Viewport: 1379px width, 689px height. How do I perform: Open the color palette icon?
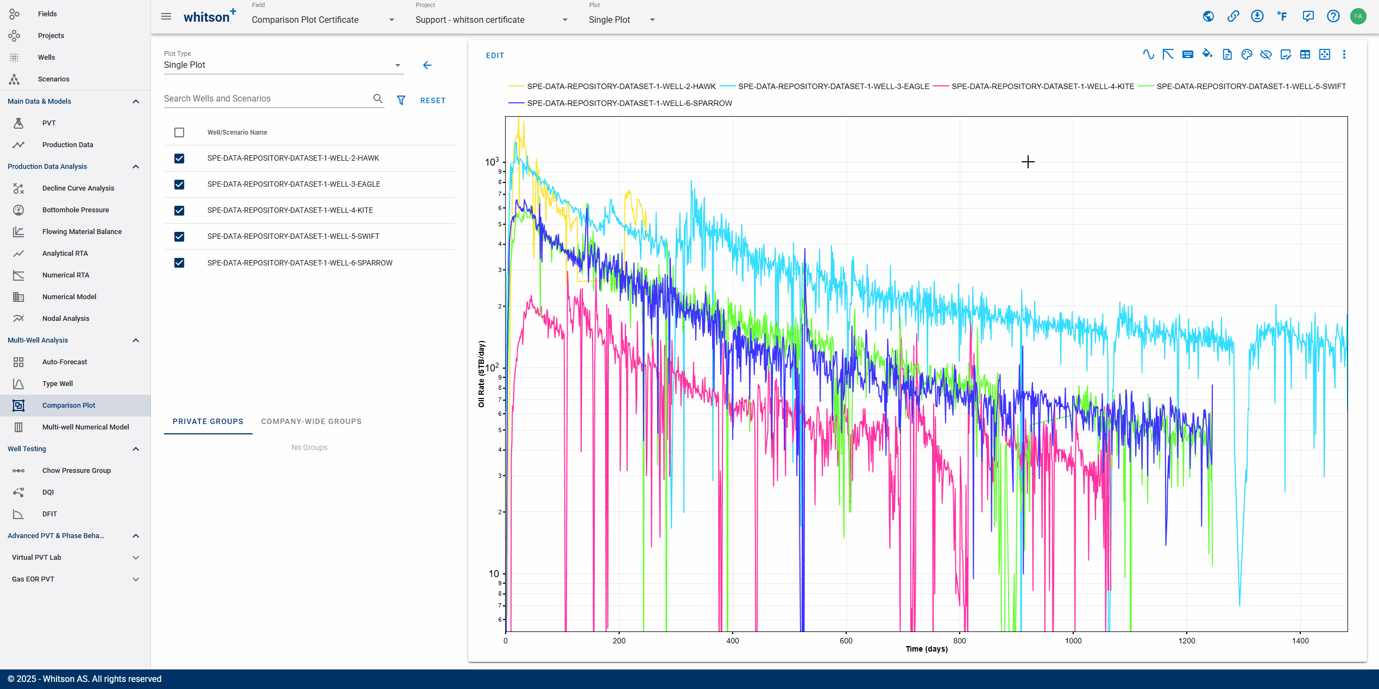[1246, 54]
